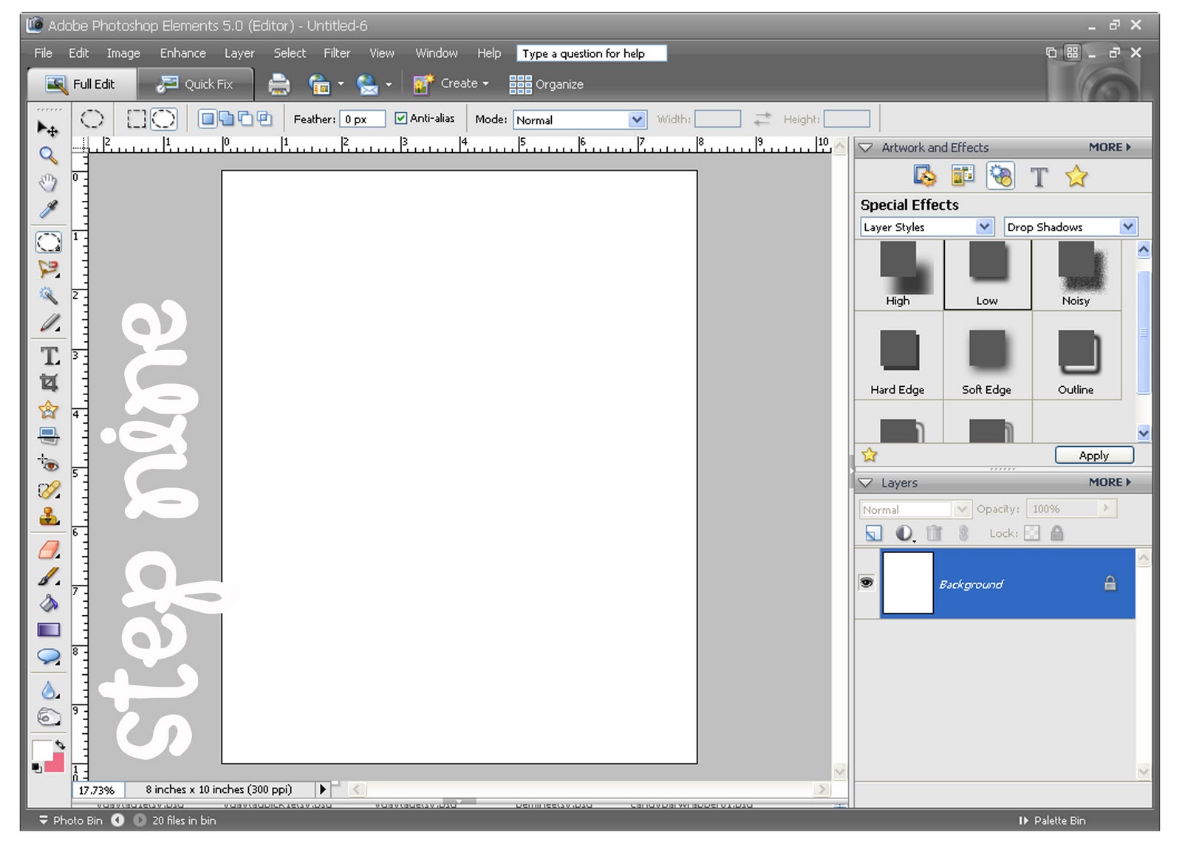Choose the Crop tool
This screenshot has width=1182, height=844.
pyautogui.click(x=49, y=382)
